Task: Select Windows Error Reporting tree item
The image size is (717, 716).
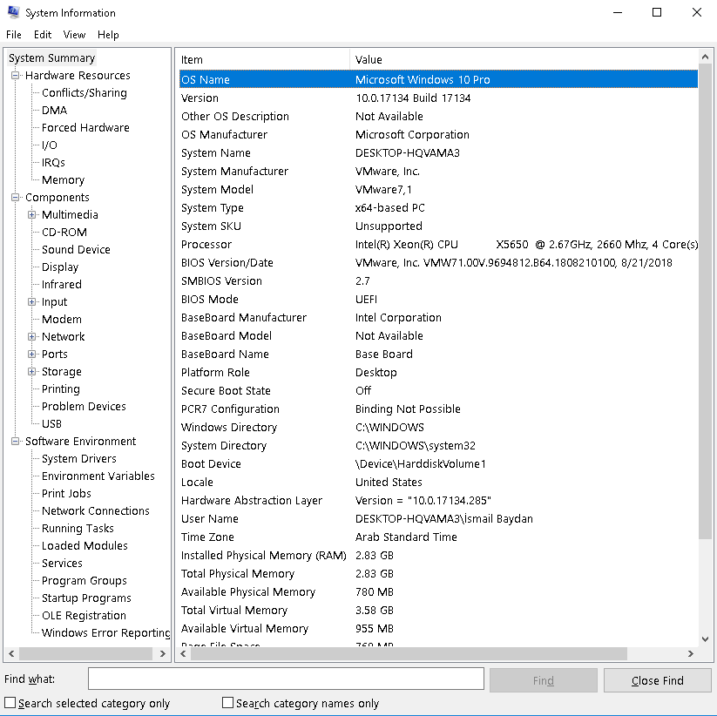Action: click(x=105, y=632)
